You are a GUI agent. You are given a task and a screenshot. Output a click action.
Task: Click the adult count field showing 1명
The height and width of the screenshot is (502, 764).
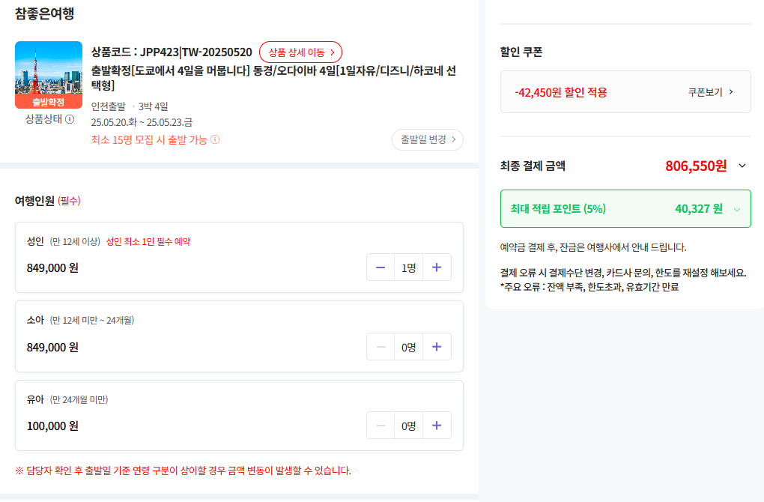408,267
